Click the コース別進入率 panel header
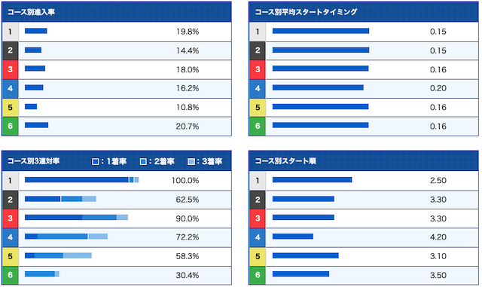This screenshot has width=482, height=287. 117,12
